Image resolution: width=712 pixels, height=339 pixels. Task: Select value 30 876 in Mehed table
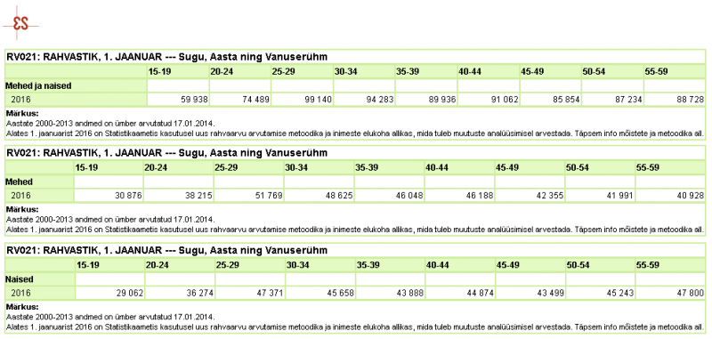[x=128, y=196]
